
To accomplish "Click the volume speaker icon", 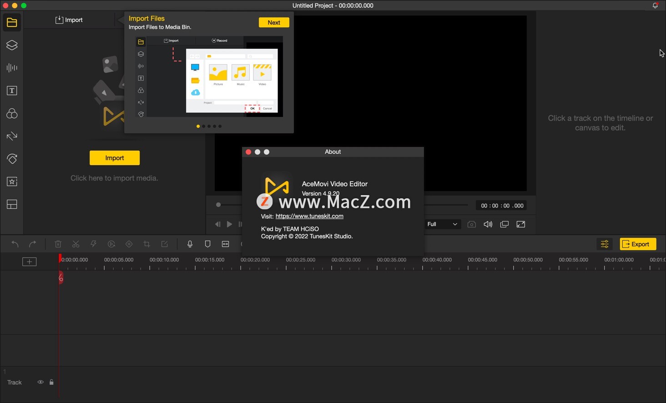I will 488,224.
